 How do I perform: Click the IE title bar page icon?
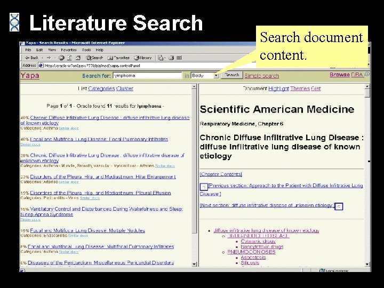click(x=22, y=43)
